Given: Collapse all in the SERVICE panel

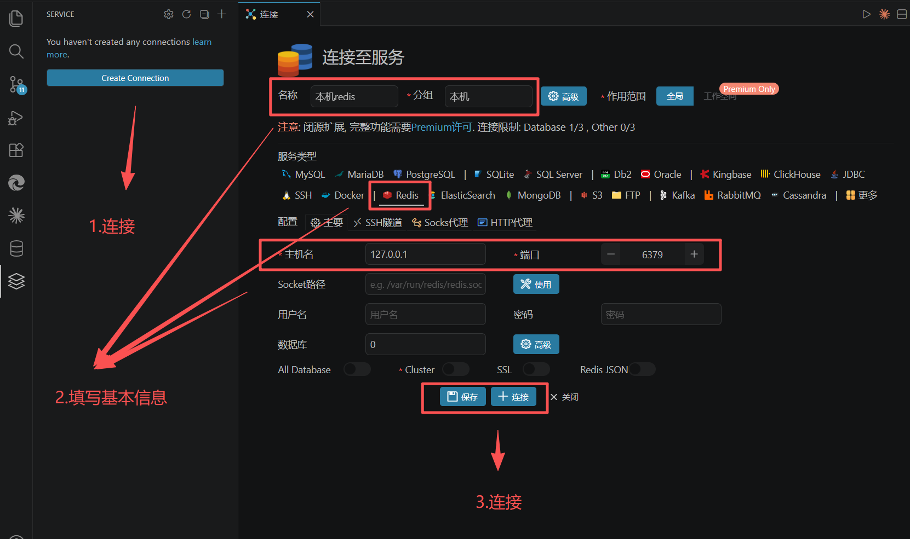Looking at the screenshot, I should [204, 14].
